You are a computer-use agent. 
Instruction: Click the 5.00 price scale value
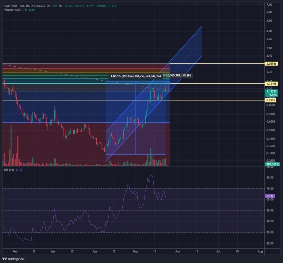[x=269, y=20]
